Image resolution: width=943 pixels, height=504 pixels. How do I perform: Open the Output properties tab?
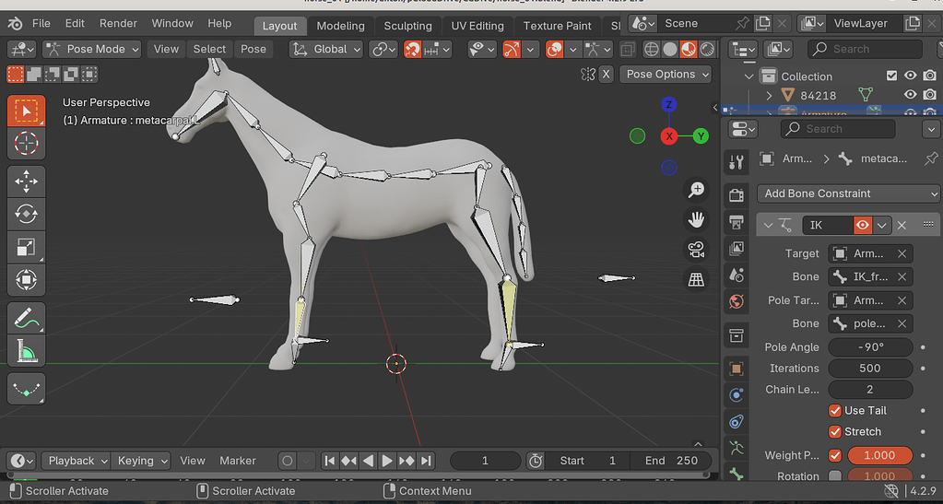737,222
